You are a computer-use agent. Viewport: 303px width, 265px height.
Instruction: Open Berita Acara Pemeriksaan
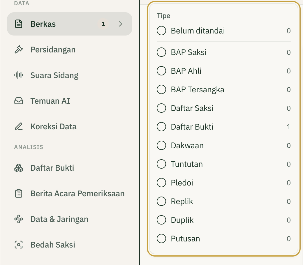point(70,194)
